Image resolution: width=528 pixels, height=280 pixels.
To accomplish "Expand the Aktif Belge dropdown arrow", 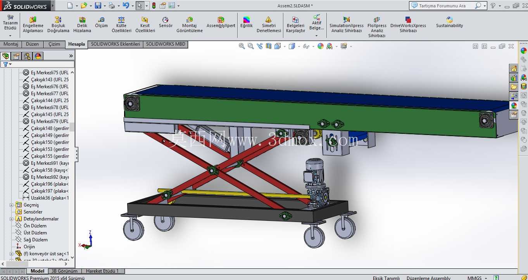I will click(317, 36).
